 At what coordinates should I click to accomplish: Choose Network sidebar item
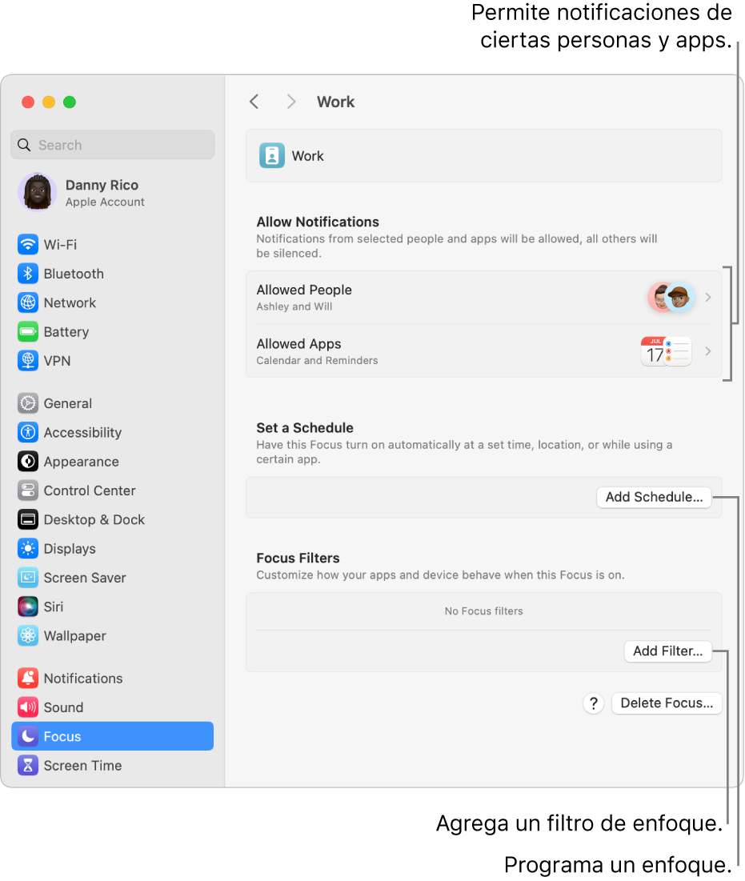tap(70, 302)
